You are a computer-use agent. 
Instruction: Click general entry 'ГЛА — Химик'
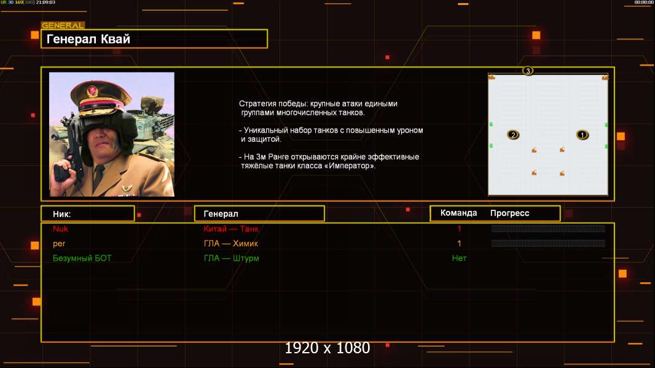pos(231,243)
